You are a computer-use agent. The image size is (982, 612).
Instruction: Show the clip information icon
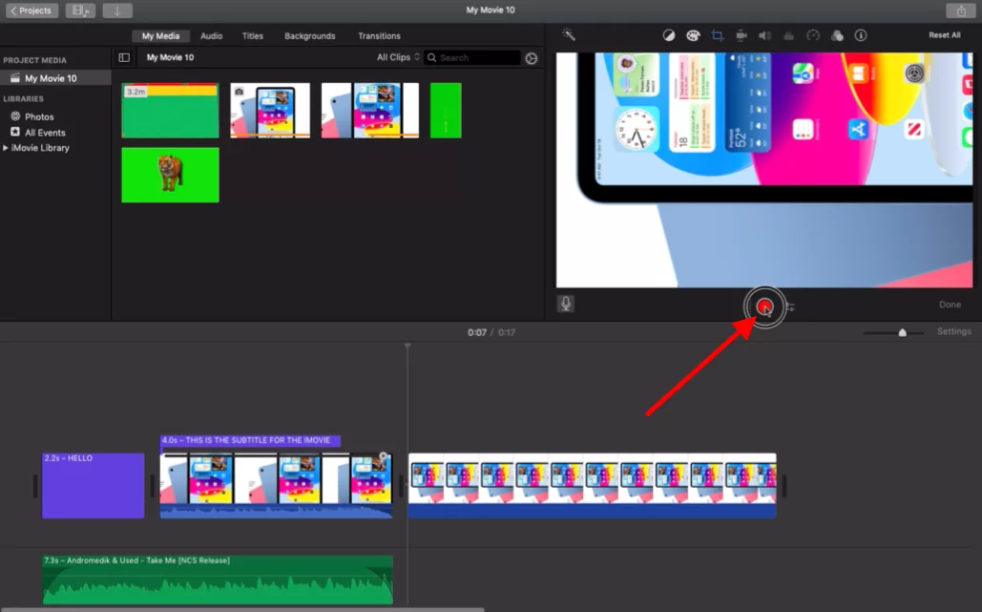(861, 35)
